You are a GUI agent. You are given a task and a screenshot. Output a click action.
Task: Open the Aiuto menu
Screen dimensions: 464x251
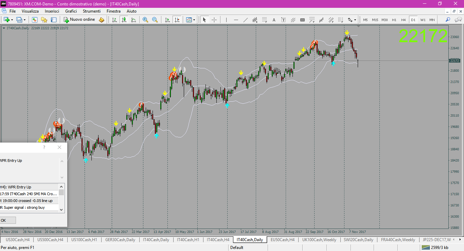[x=131, y=11]
